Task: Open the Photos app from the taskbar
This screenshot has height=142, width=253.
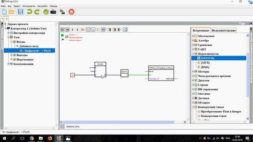Action: [68, 138]
